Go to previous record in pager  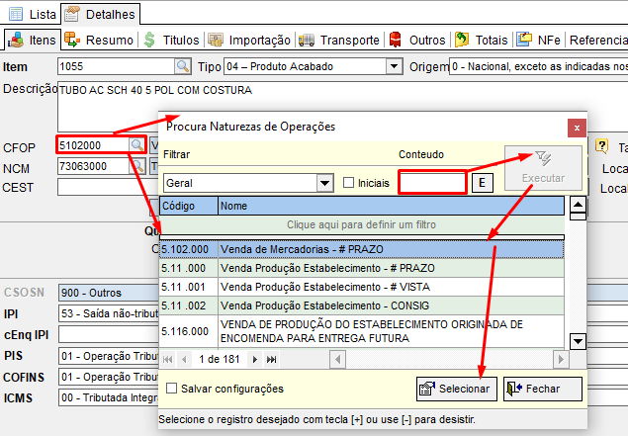coord(183,358)
